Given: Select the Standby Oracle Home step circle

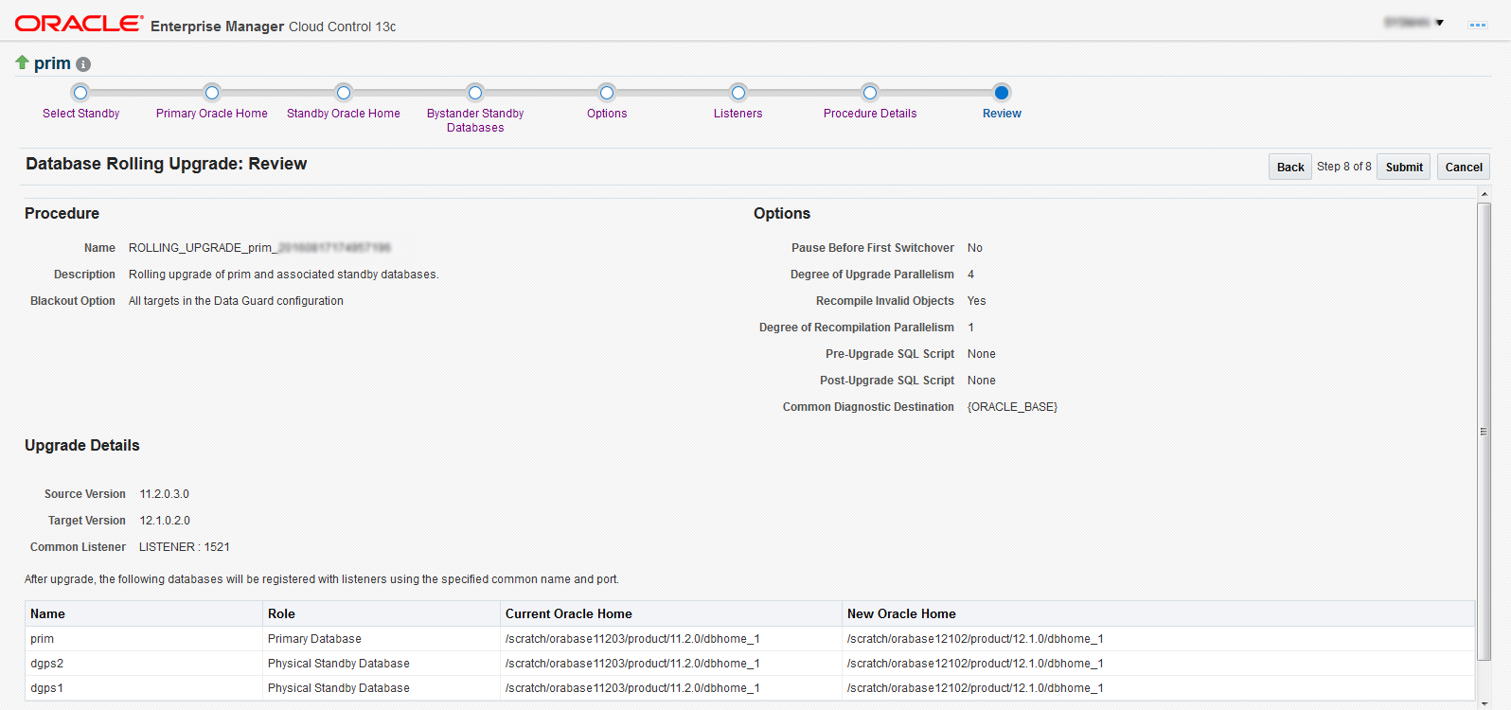Looking at the screenshot, I should click(344, 93).
